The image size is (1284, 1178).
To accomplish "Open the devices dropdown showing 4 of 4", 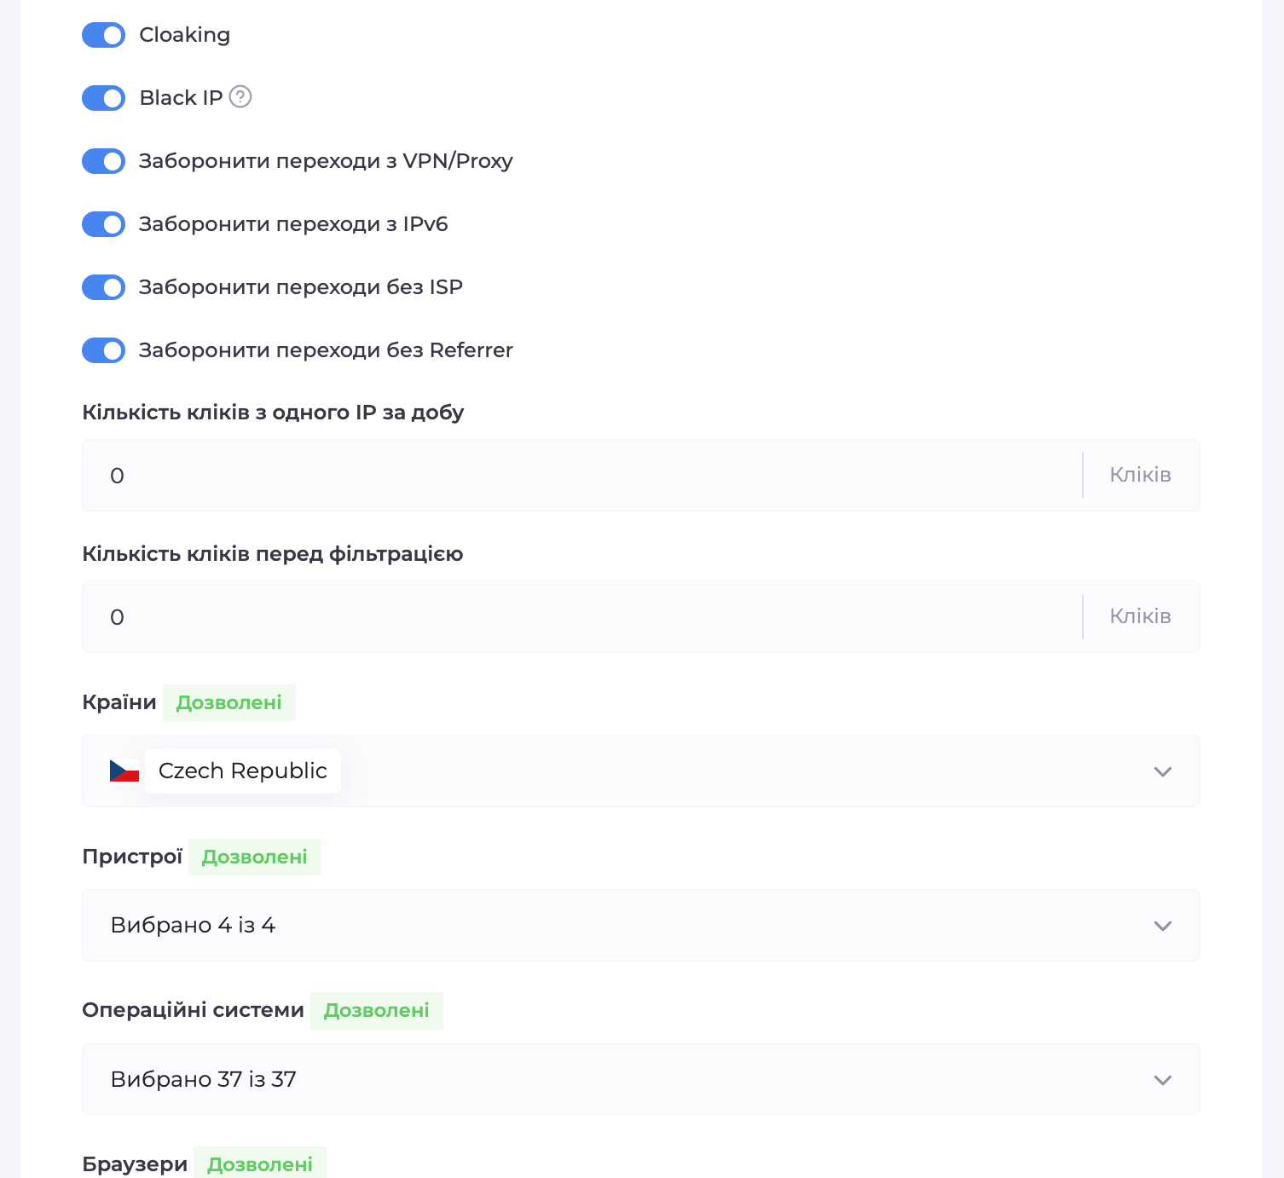I will click(x=639, y=925).
